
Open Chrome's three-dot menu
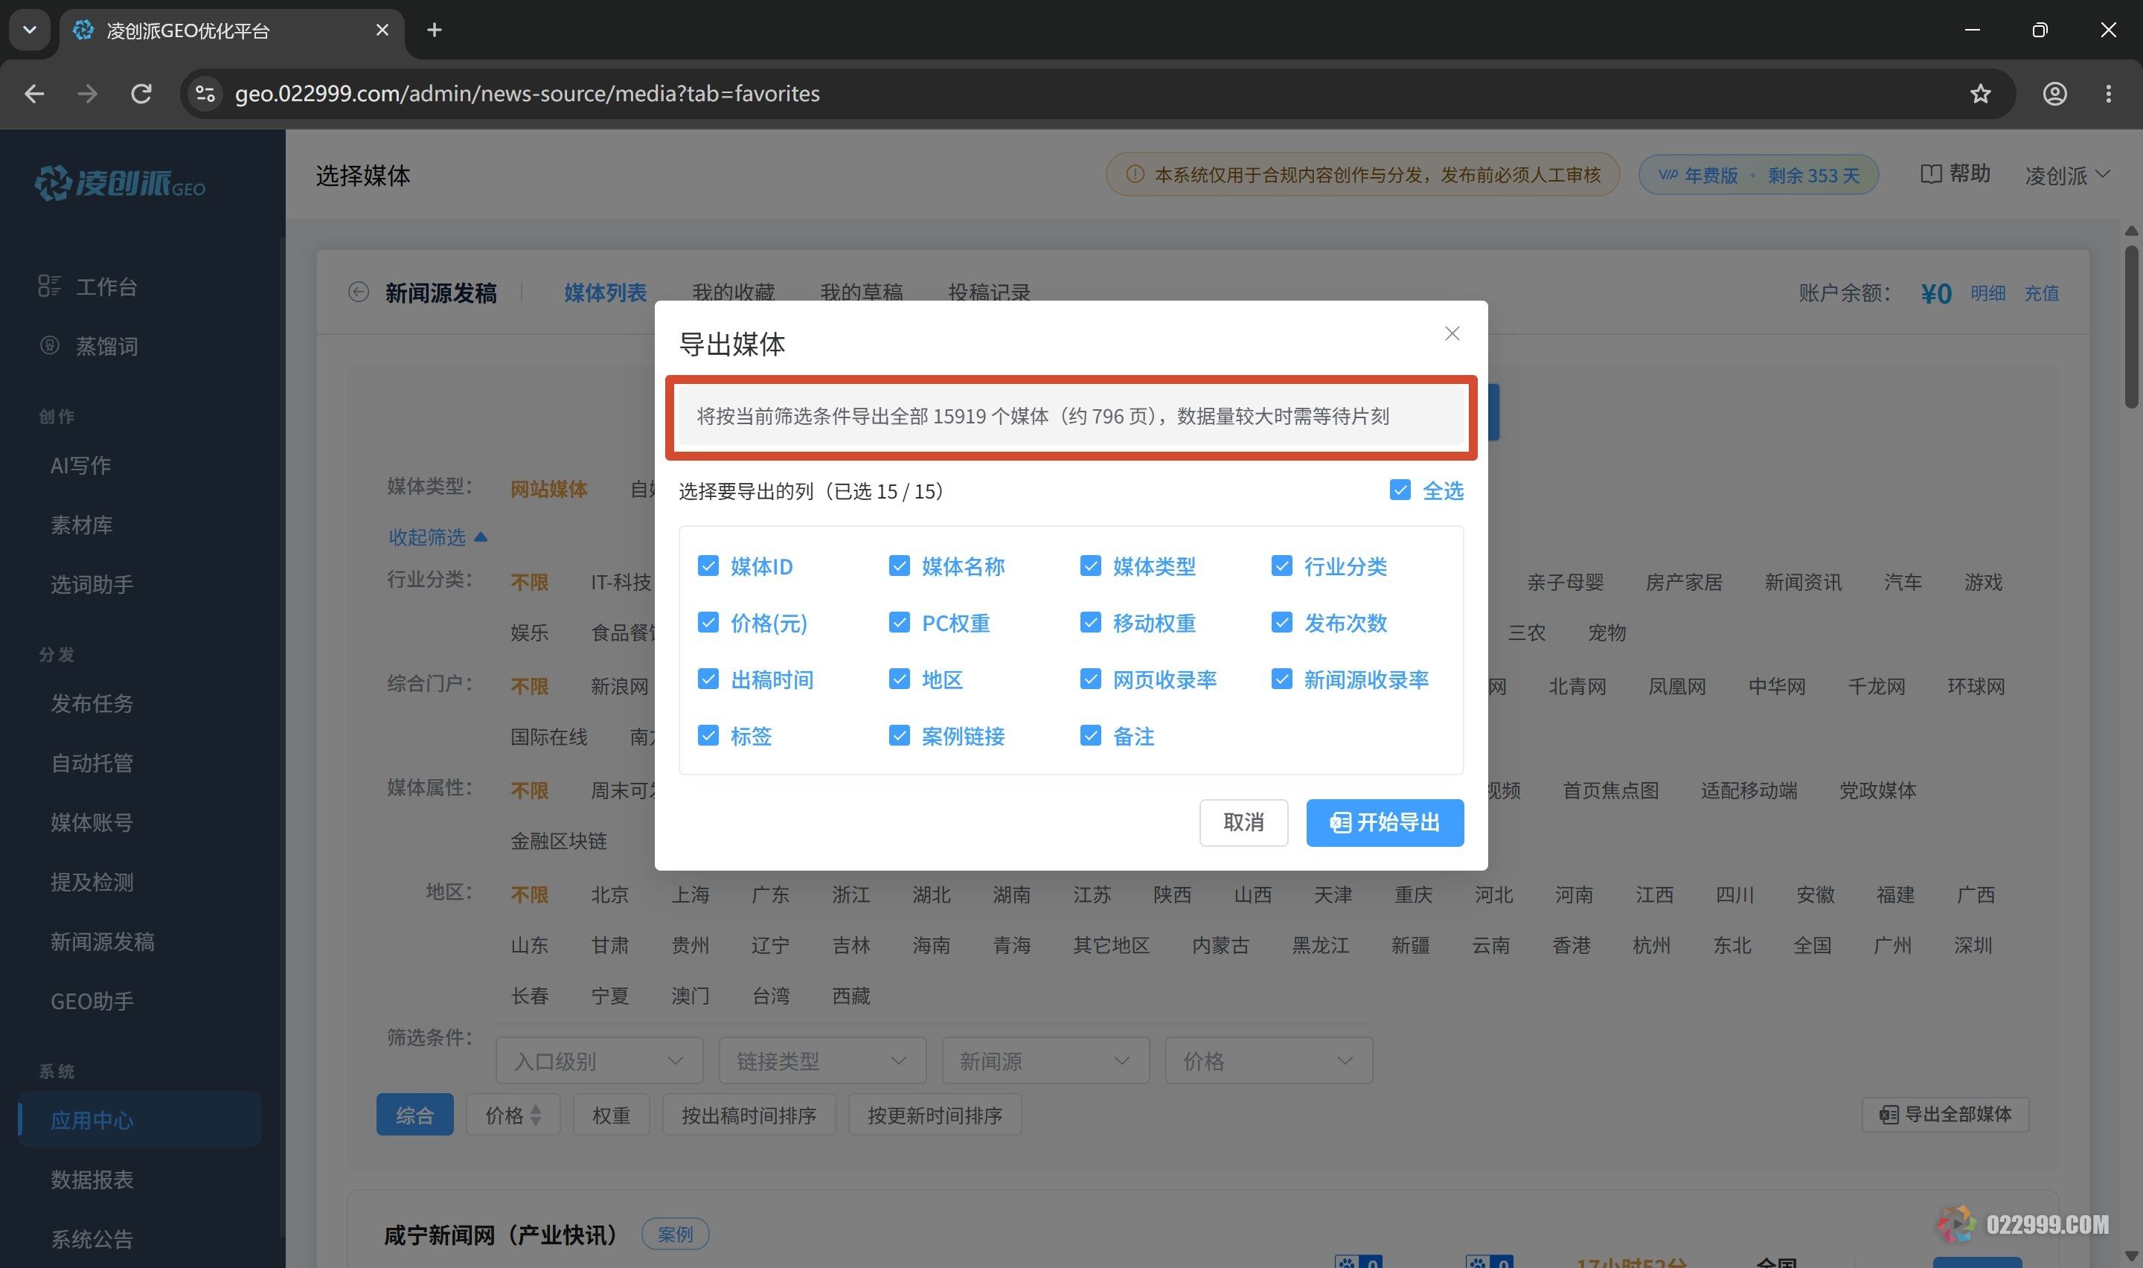click(2108, 93)
